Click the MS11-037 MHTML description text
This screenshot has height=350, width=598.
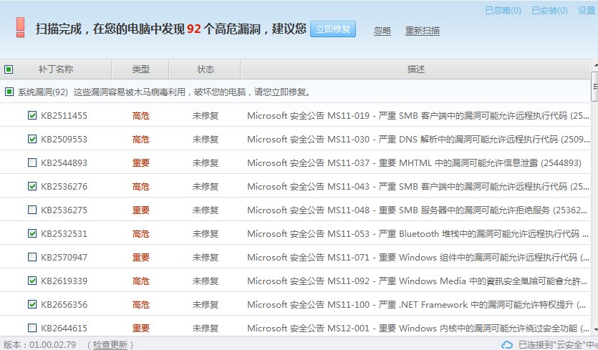pyautogui.click(x=414, y=162)
